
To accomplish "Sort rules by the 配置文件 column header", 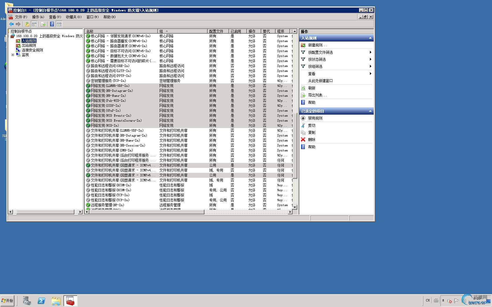I will (x=218, y=31).
